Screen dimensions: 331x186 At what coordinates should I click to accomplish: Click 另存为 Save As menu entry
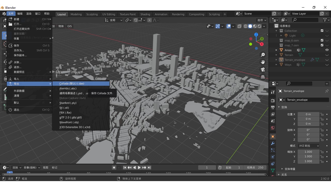tap(19, 50)
